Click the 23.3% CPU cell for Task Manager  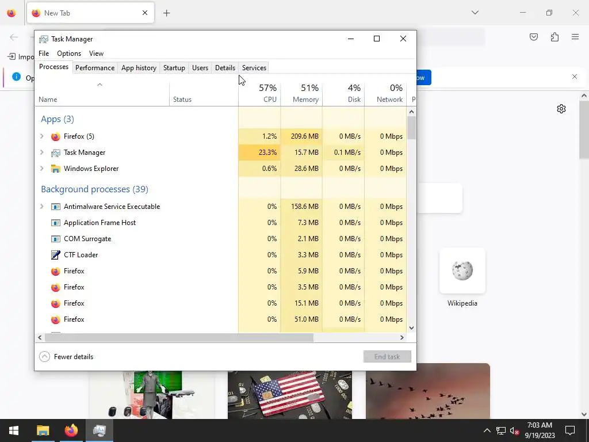pyautogui.click(x=259, y=153)
